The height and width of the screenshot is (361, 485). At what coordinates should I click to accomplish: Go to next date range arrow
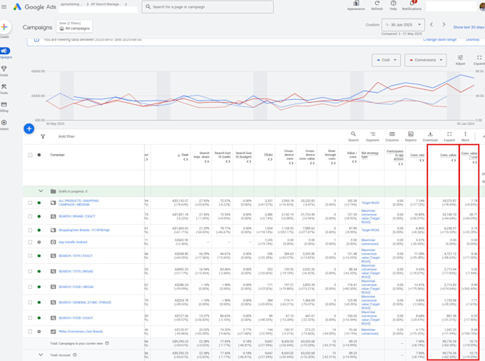pyautogui.click(x=444, y=24)
